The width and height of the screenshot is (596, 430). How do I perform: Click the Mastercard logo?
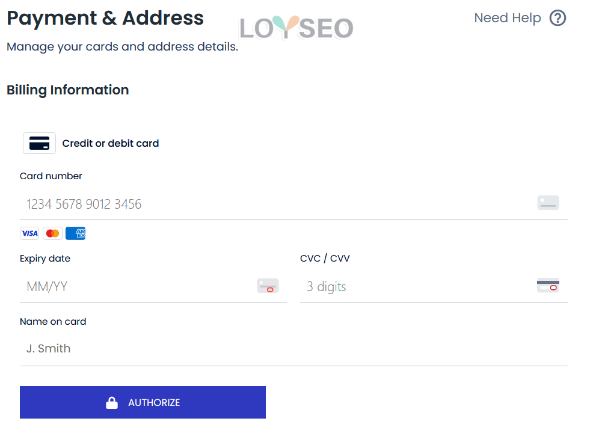[53, 233]
